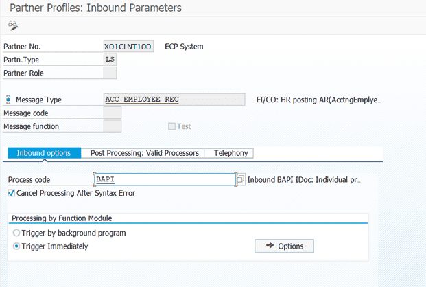This screenshot has height=287, width=426.
Task: Toggle Cancel Processing After Syntax Error
Action: click(x=11, y=193)
